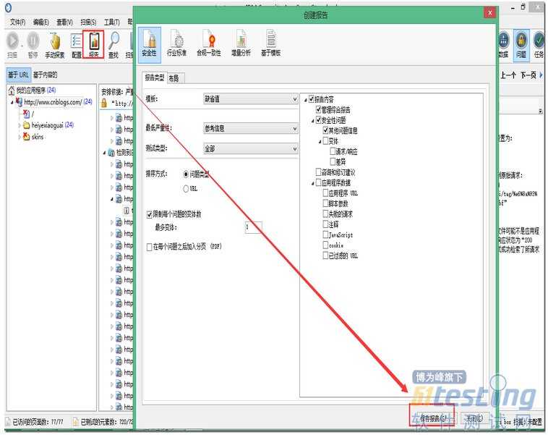Check the 变体 checkbox
The image size is (548, 435).
point(325,140)
